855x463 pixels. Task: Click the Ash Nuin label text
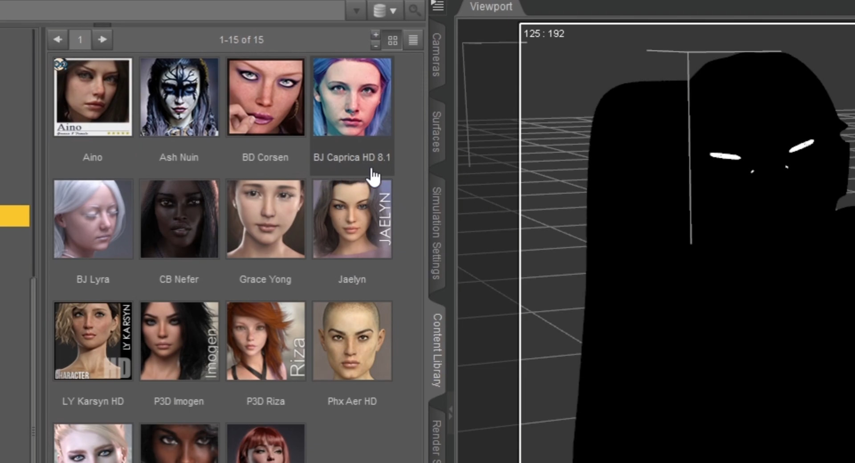click(x=179, y=157)
